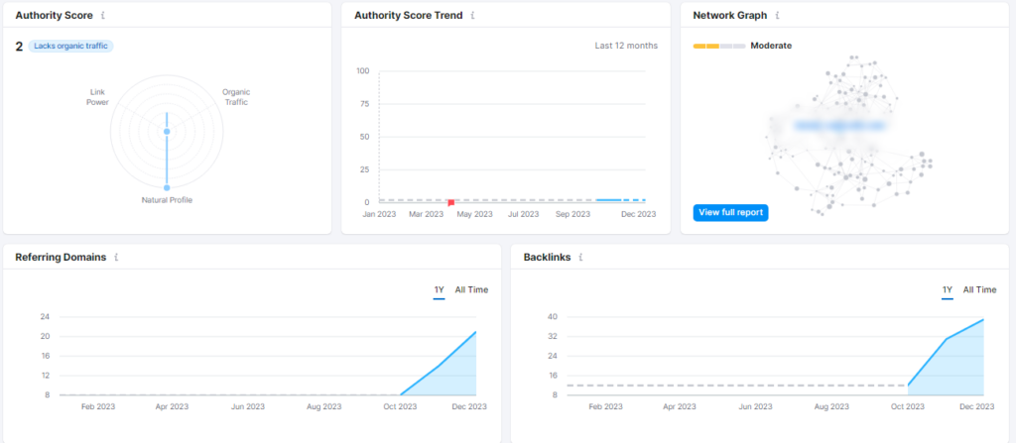Viewport: 1016px width, 443px height.
Task: Open the Authority Score Trend info icon
Action: [473, 15]
